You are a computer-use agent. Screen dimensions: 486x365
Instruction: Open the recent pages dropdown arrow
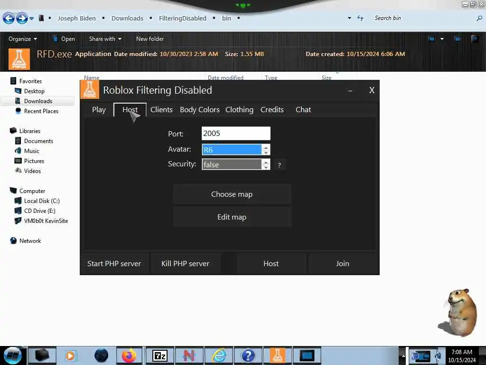[x=31, y=19]
